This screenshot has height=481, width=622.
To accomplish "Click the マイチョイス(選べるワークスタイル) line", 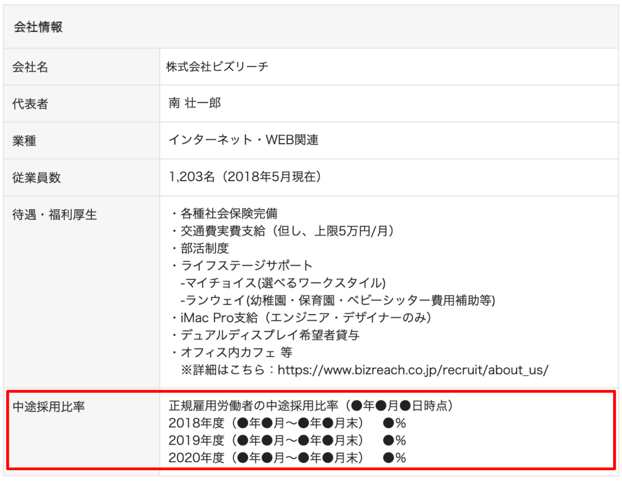I will pyautogui.click(x=283, y=283).
